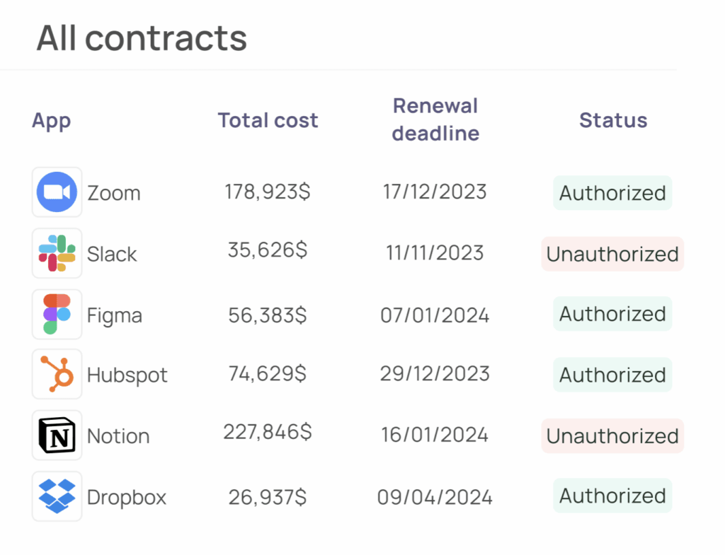The width and height of the screenshot is (725, 555).
Task: Select the Unauthorized label beside Notion
Action: [x=612, y=436]
